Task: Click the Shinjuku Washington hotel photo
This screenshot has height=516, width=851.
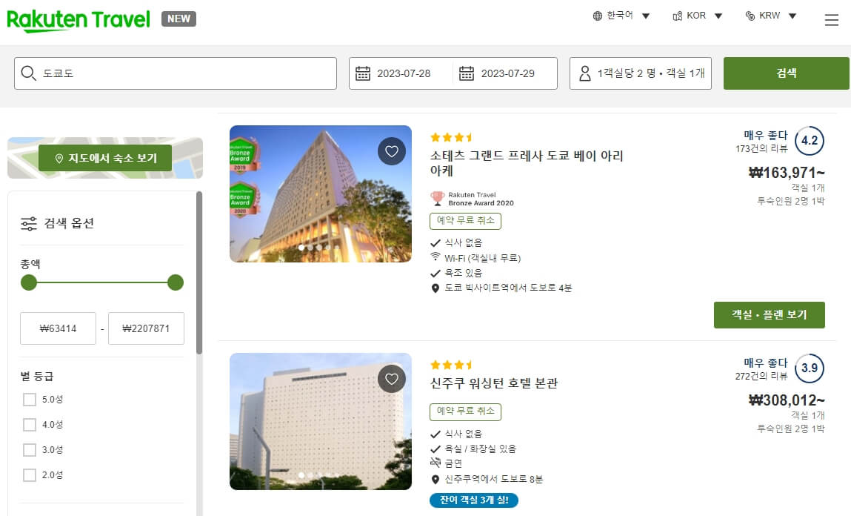Action: [321, 422]
